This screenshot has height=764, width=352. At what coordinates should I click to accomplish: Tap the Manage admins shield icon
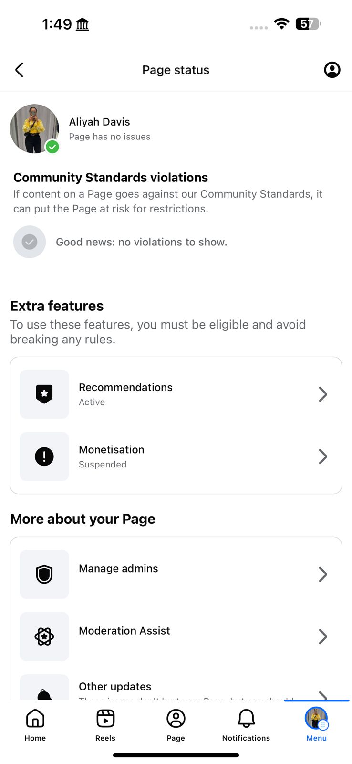pyautogui.click(x=44, y=574)
